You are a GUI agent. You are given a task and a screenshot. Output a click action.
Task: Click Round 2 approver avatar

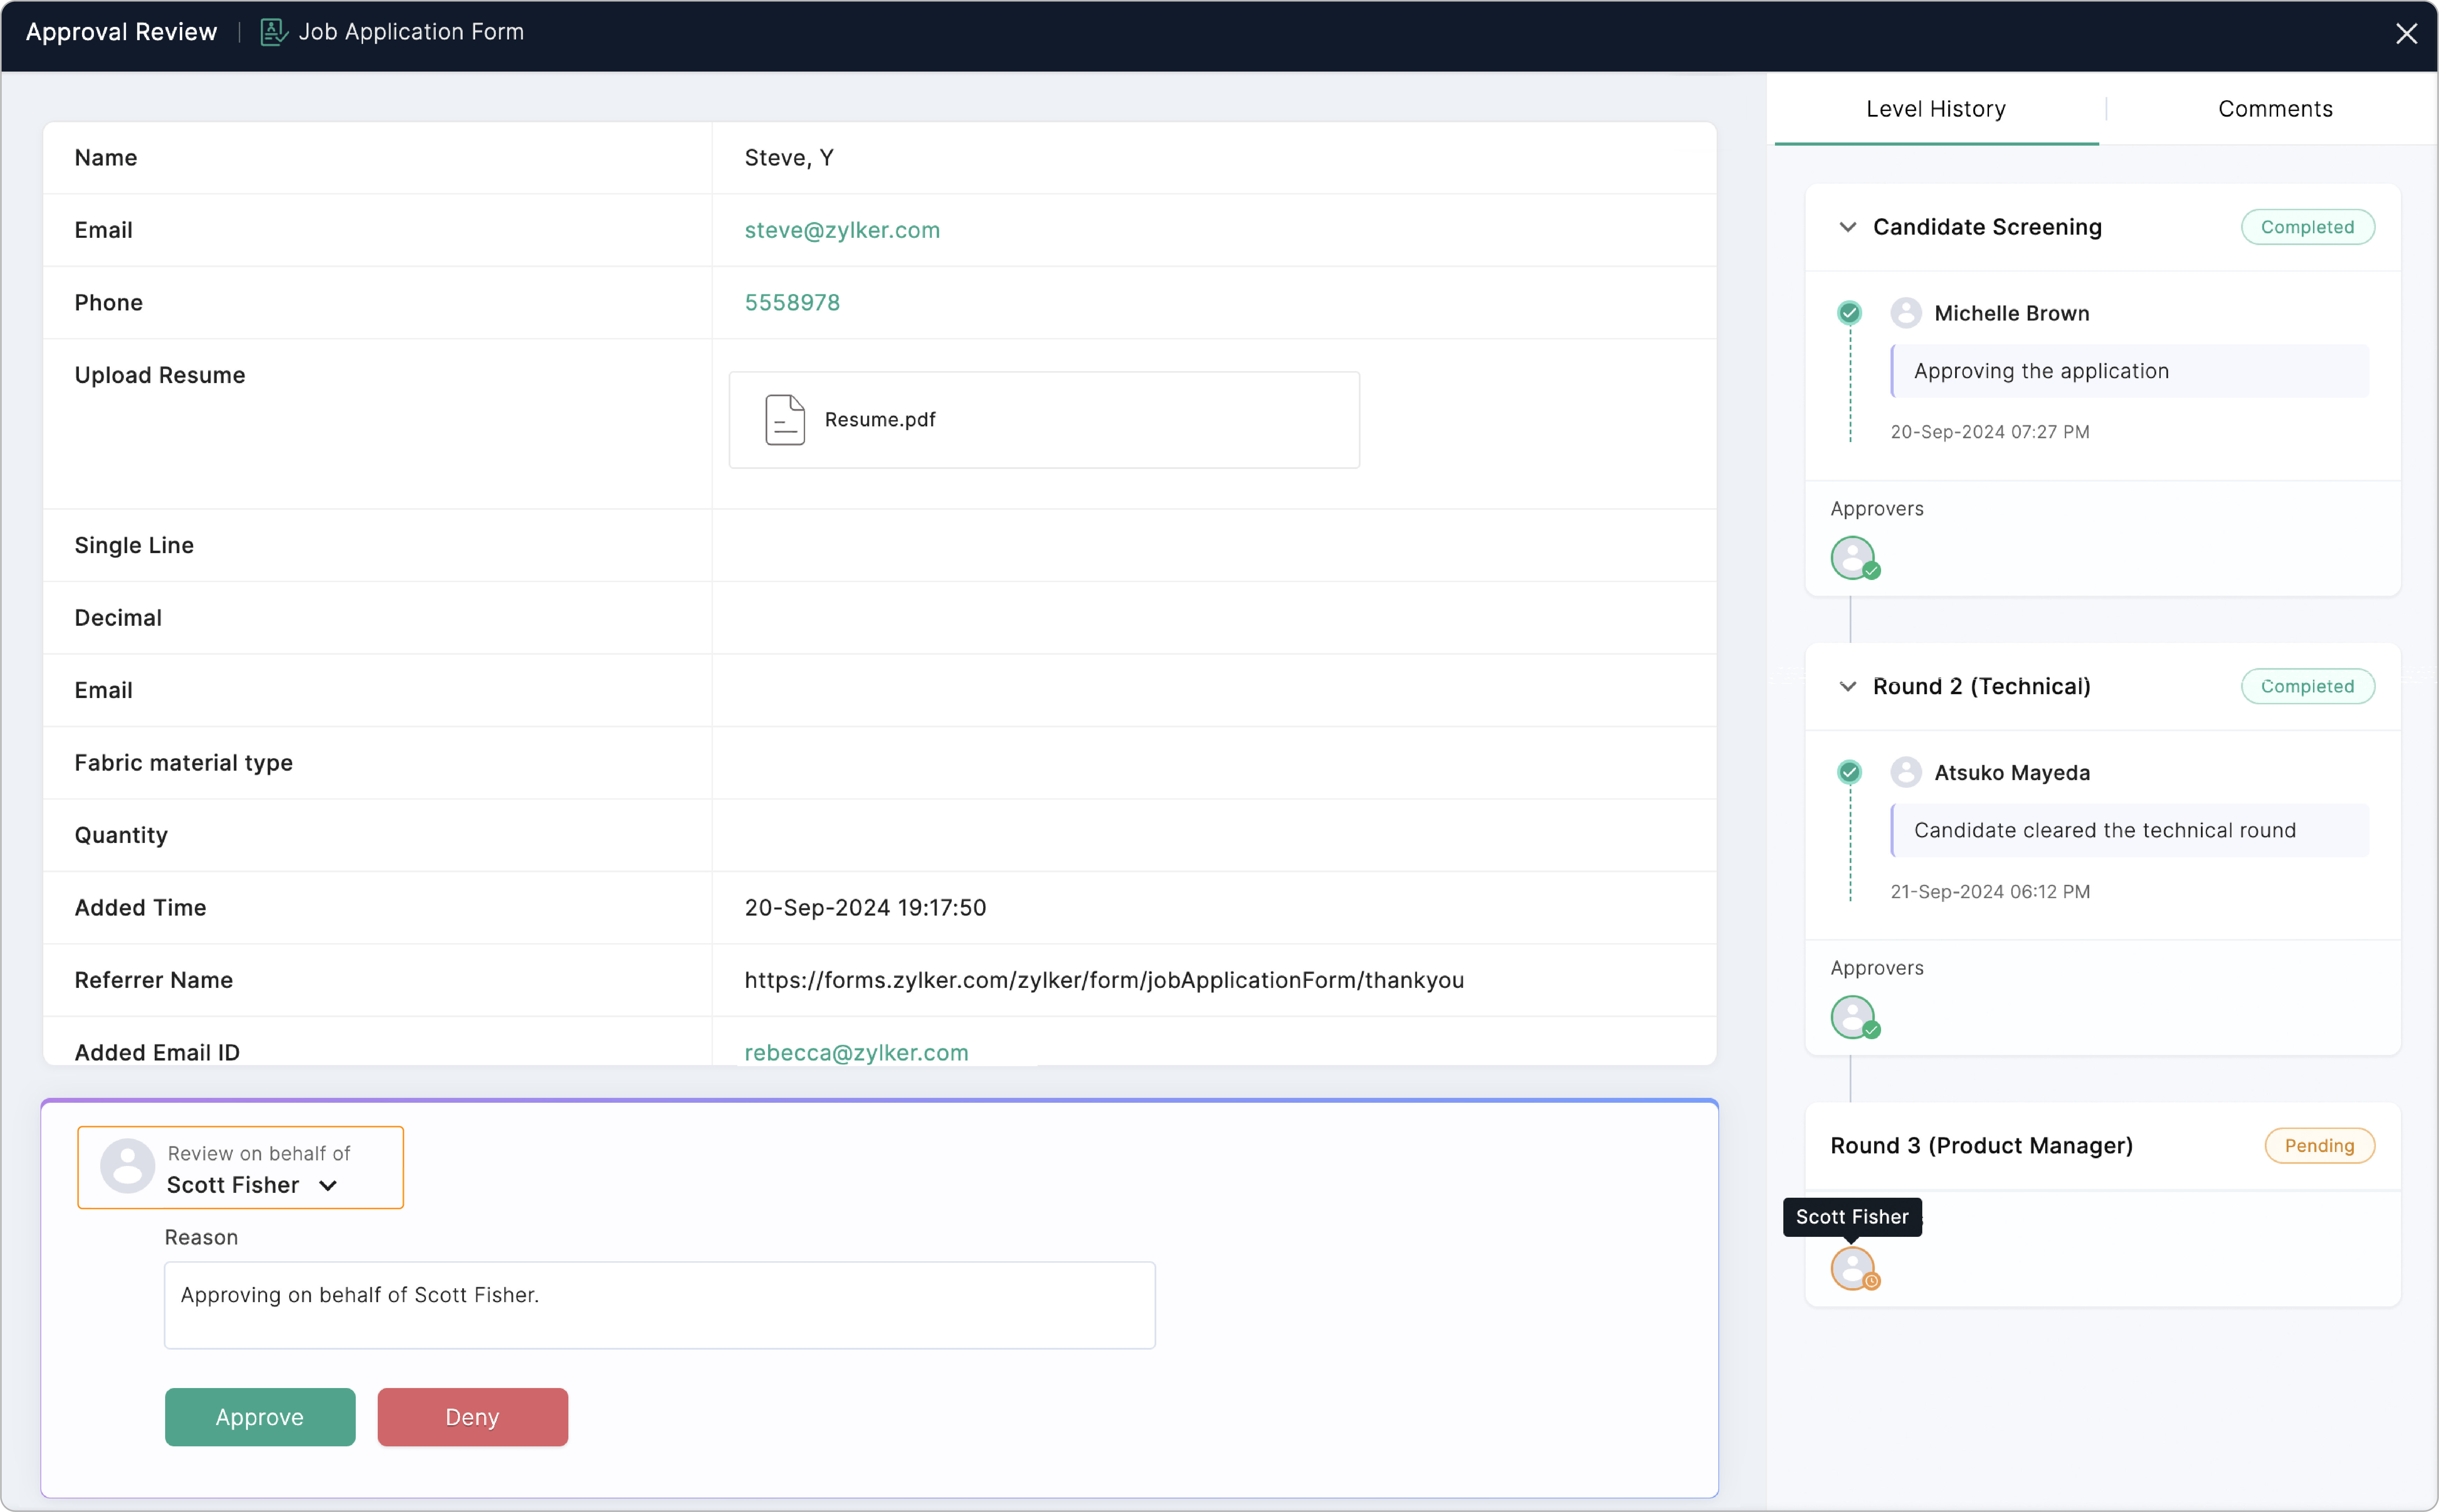pyautogui.click(x=1853, y=1017)
